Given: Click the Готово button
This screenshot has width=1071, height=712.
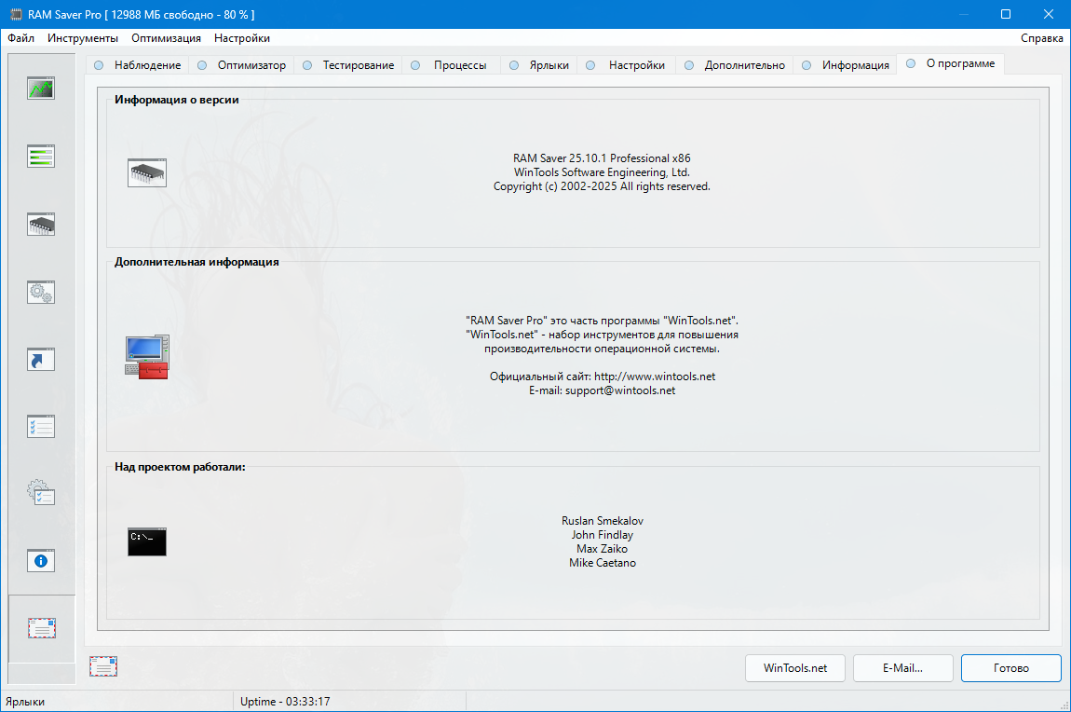Looking at the screenshot, I should 1010,668.
